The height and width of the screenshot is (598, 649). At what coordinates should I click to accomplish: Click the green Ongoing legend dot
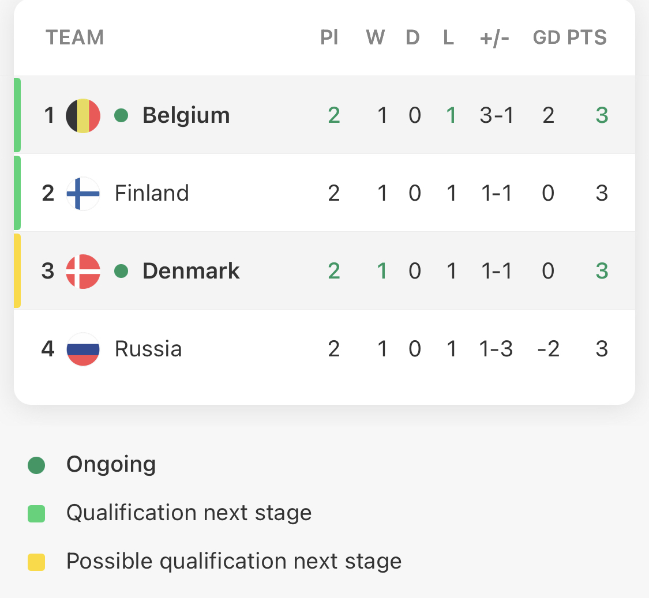click(x=36, y=465)
